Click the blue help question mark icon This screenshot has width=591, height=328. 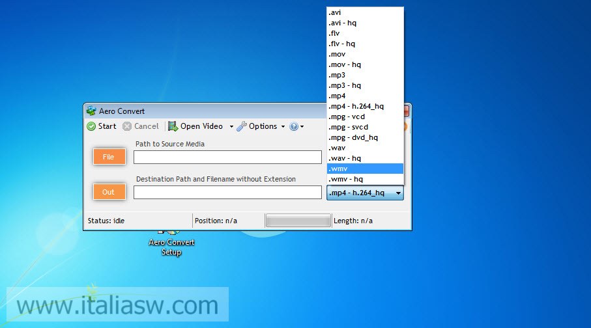coord(294,126)
